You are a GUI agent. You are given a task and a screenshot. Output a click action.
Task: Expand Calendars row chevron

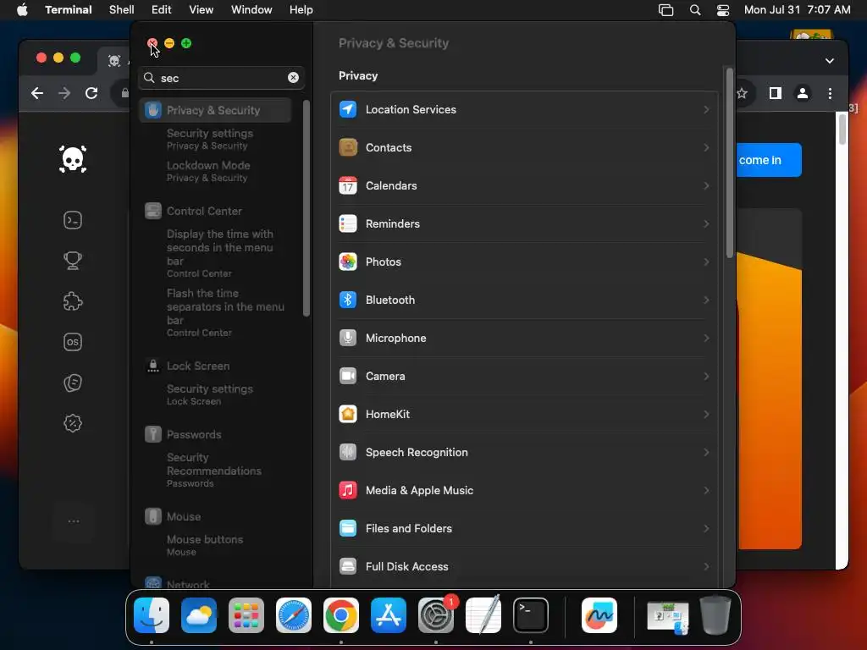tap(706, 185)
